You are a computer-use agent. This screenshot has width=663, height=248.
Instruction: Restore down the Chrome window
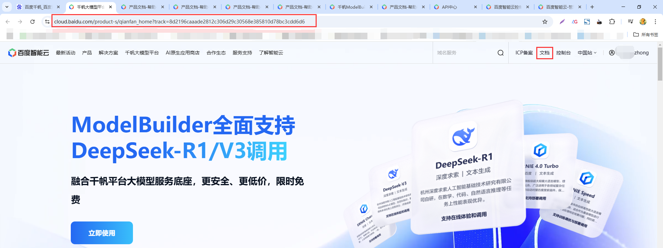tap(639, 7)
